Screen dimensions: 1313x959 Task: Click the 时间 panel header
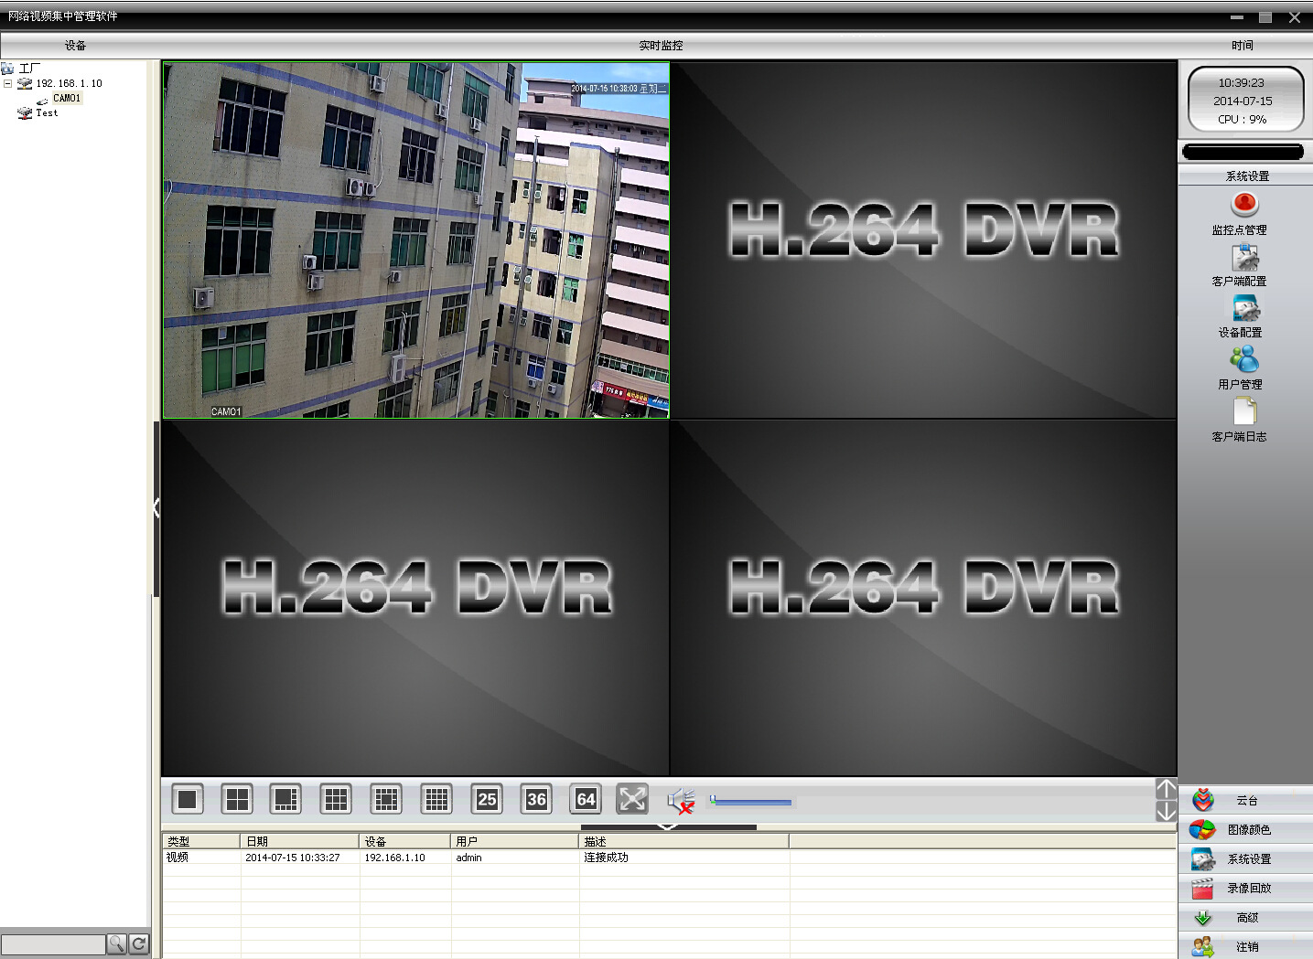pyautogui.click(x=1243, y=46)
